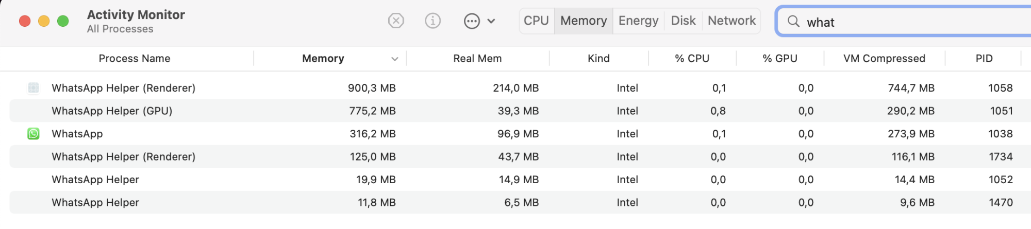Switch to the Energy tab
The image size is (1031, 229).
[x=638, y=21]
